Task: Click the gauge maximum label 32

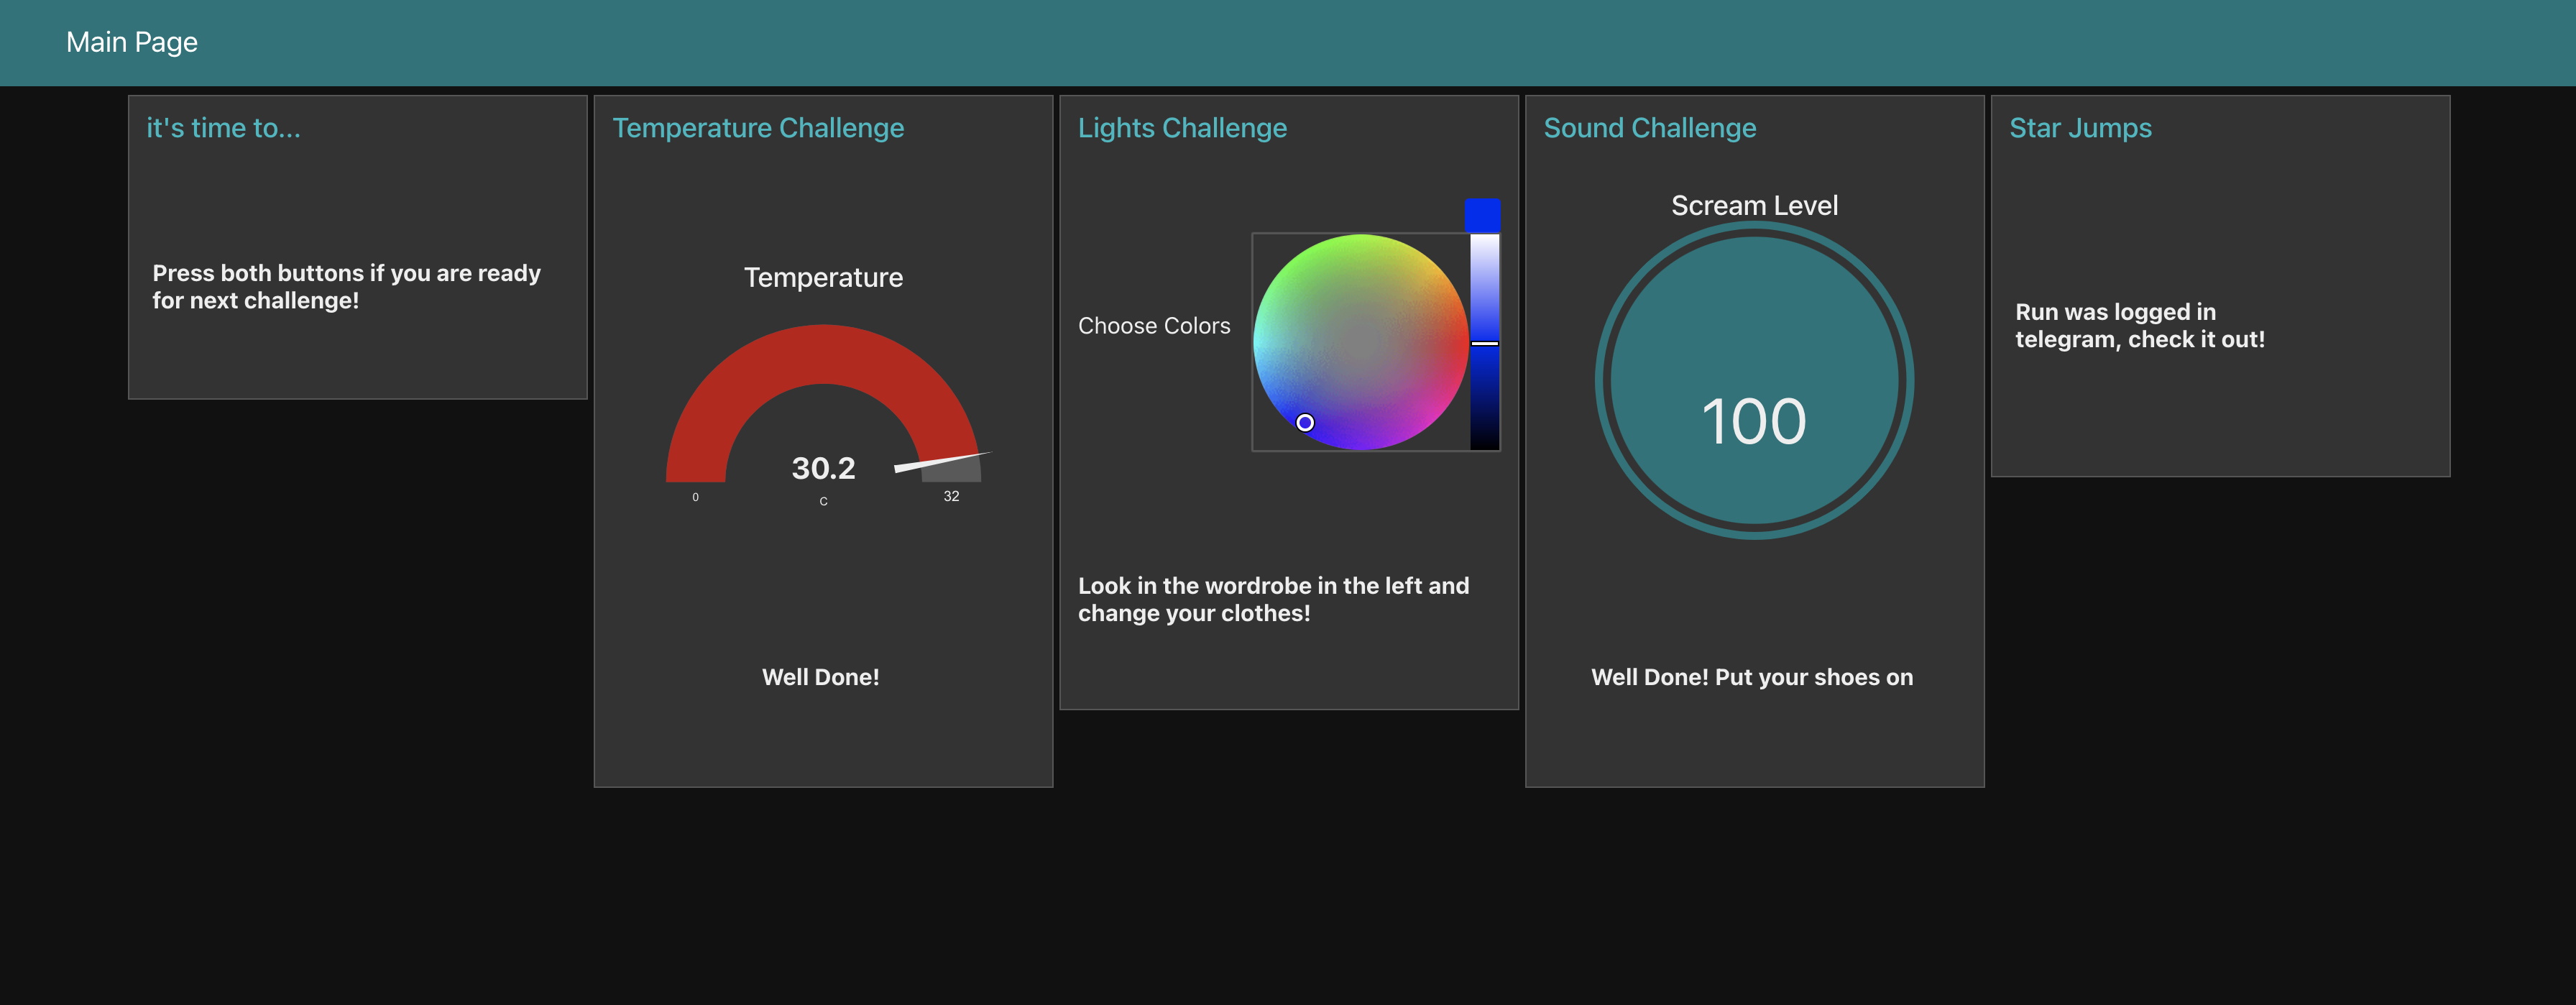Action: click(x=951, y=496)
